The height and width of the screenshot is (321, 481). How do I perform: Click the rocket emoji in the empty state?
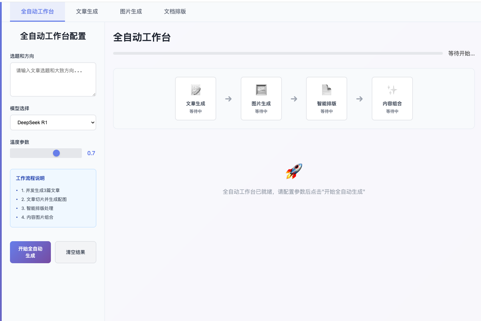[x=294, y=171]
